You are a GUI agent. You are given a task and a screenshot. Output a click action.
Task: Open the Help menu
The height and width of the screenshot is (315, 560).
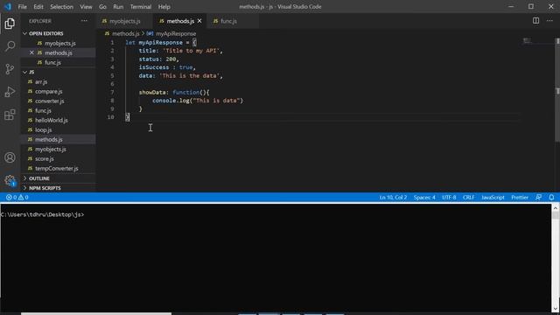[x=164, y=7]
